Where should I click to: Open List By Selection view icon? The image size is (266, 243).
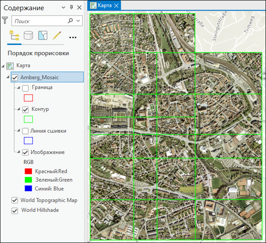pos(43,35)
